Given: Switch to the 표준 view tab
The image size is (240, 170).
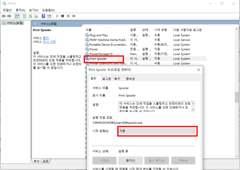Looking at the screenshot, I should (46, 161).
